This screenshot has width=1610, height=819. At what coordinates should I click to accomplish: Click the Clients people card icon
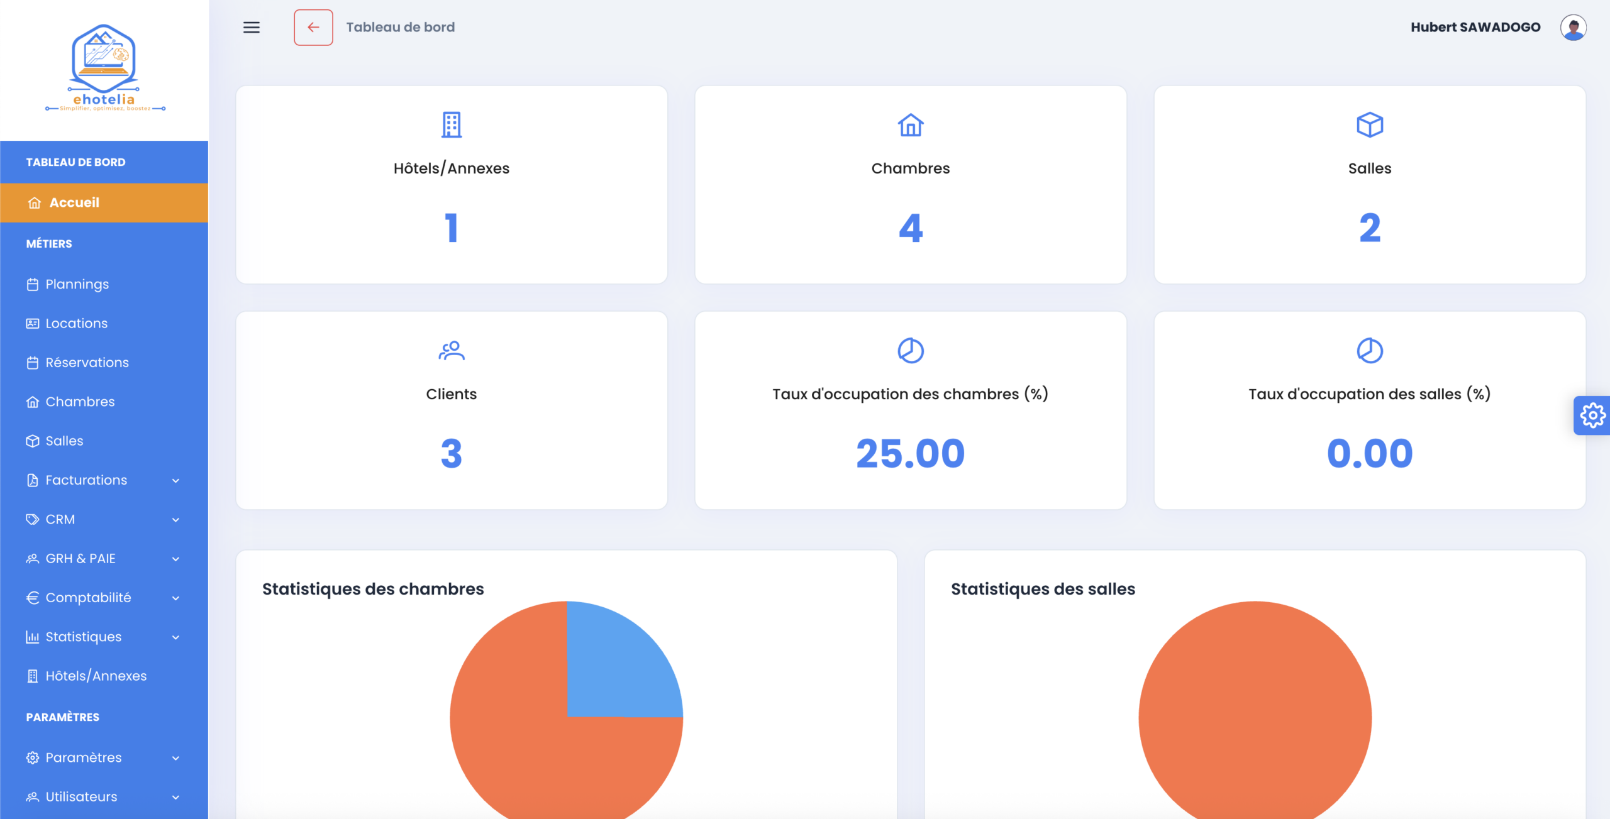coord(451,351)
